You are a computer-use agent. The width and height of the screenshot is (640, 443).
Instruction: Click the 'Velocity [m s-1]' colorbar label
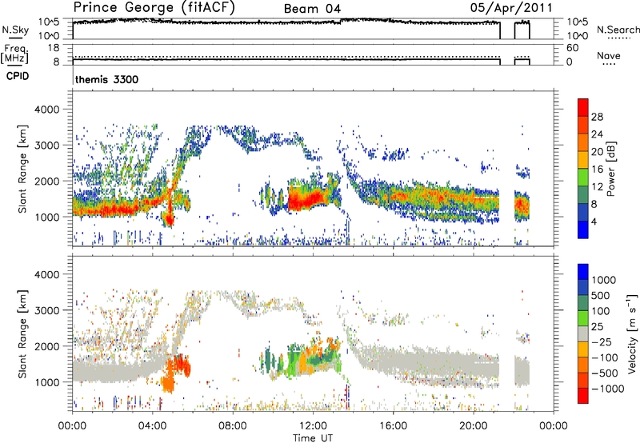tap(632, 333)
